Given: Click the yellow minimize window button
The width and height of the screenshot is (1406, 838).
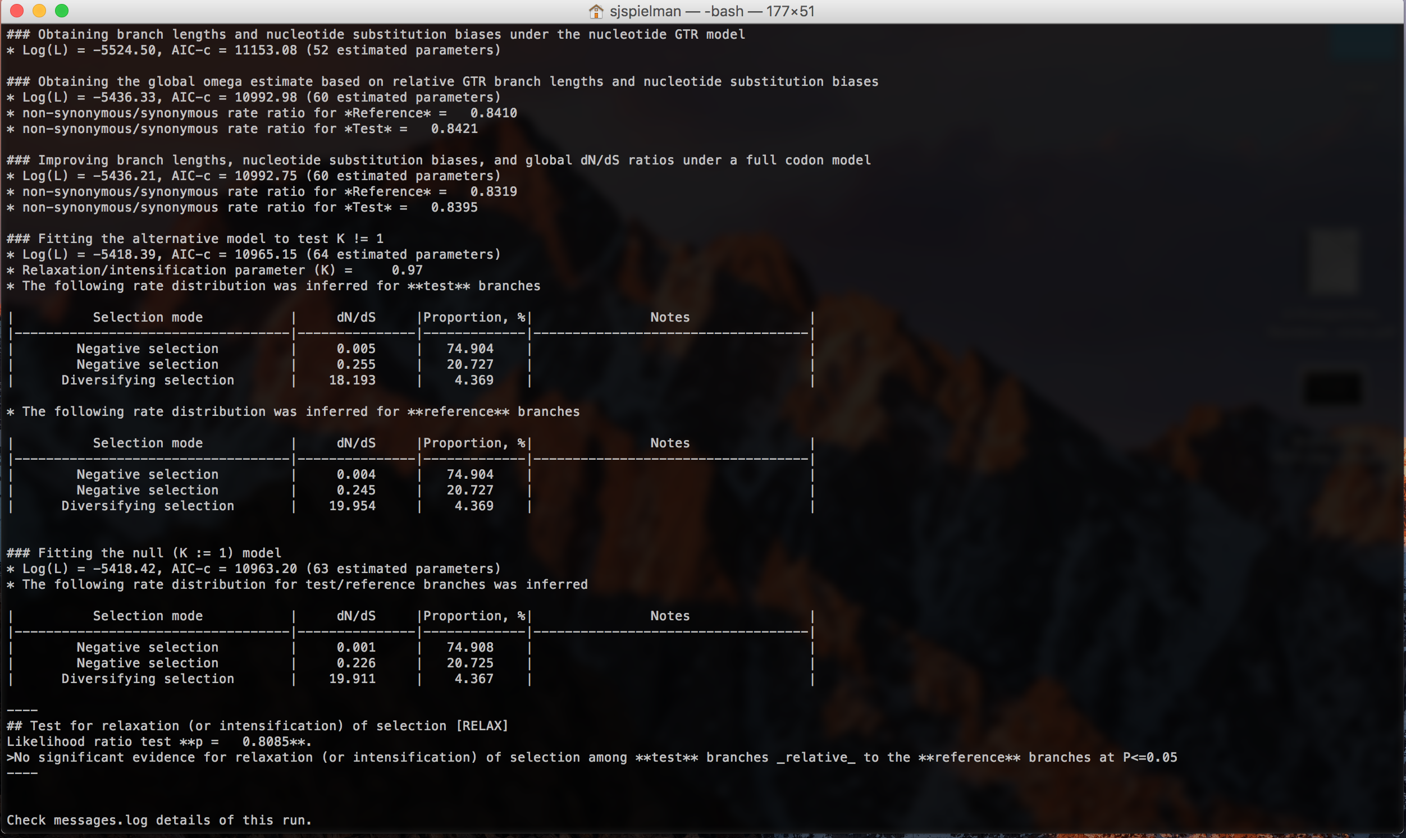Looking at the screenshot, I should click(39, 11).
